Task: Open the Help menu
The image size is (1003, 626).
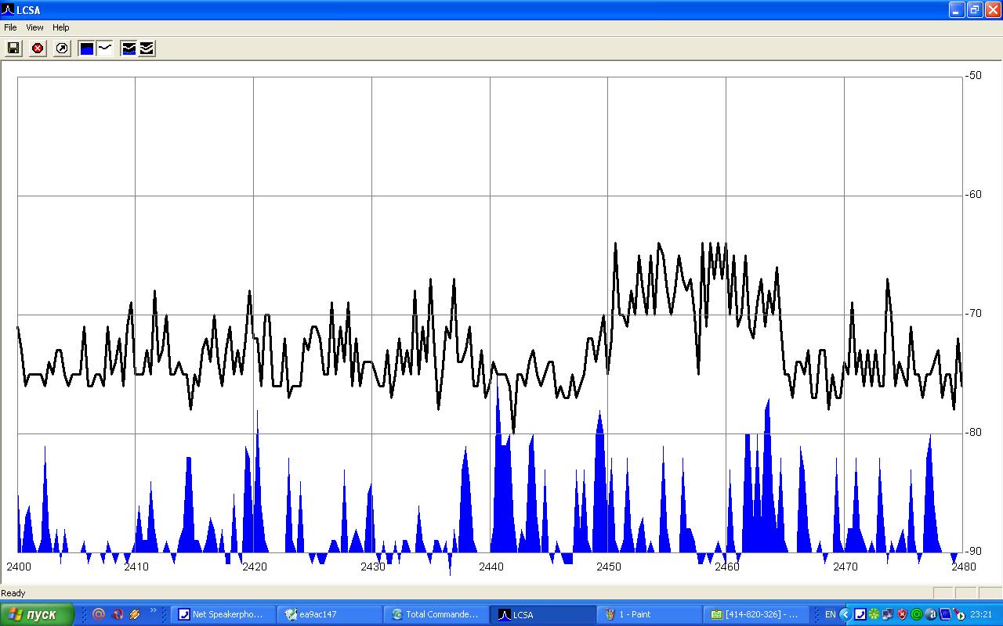Action: 61,27
